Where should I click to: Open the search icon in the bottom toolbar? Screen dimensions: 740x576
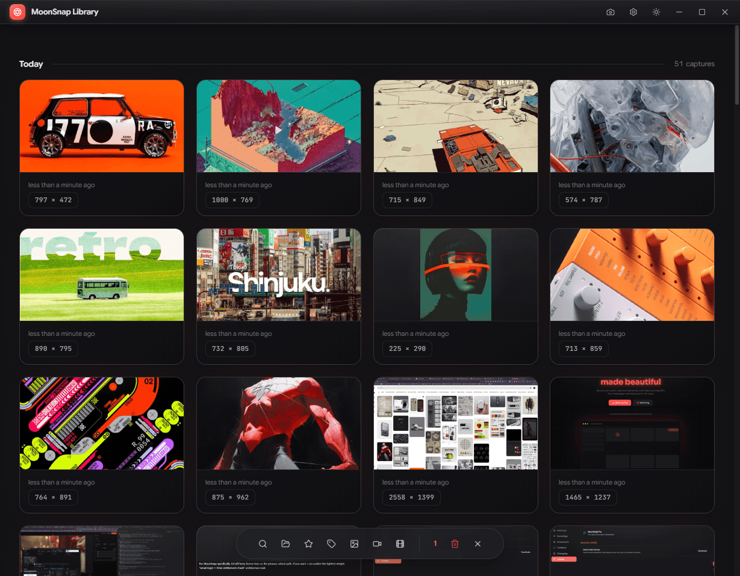[x=263, y=543]
